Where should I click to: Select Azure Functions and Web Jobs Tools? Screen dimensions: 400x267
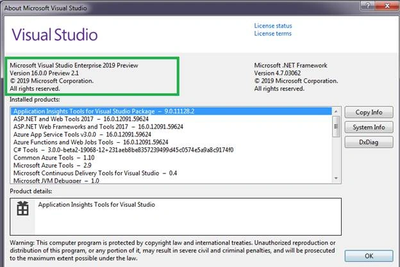coord(171,142)
